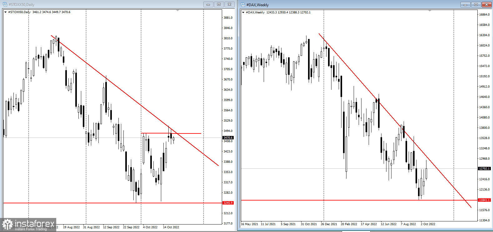The image size is (493, 232).
Task: Click the 5 Sep 2021 date label
Action: tap(288, 224)
